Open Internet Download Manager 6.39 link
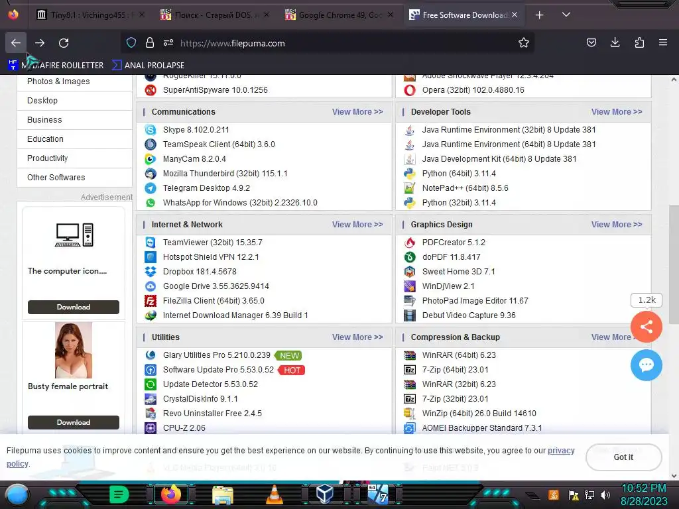679x509 pixels. [x=235, y=315]
